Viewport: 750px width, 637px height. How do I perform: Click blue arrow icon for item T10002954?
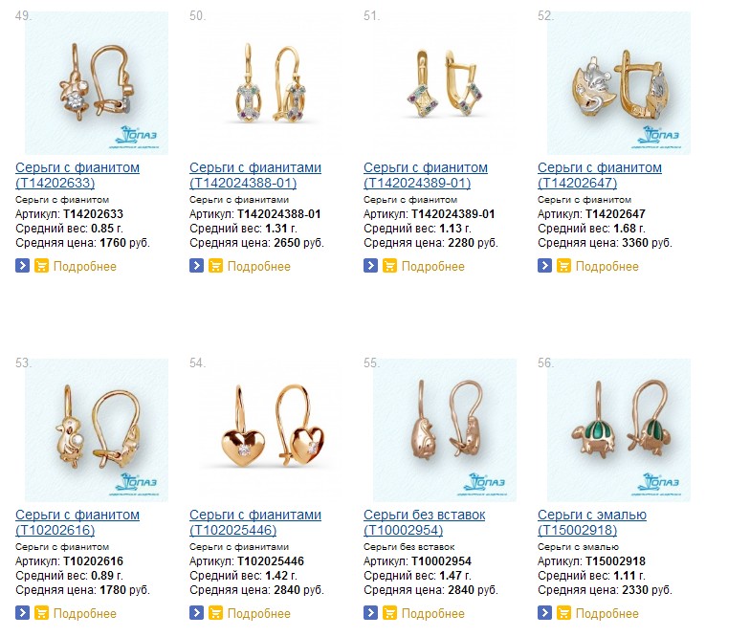pos(371,612)
